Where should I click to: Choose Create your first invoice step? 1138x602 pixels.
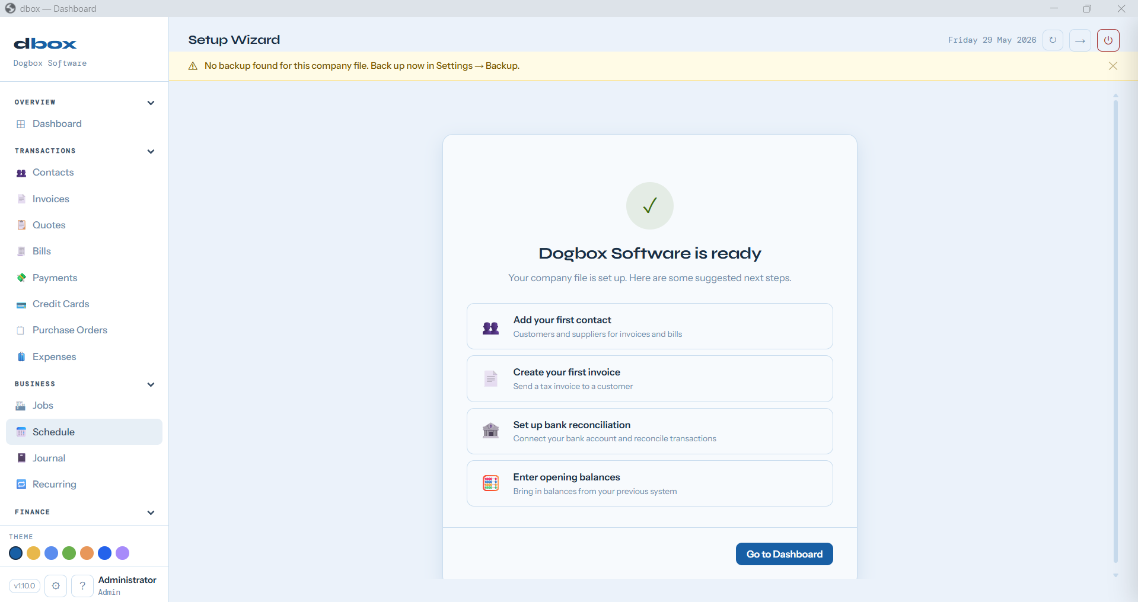click(x=649, y=378)
